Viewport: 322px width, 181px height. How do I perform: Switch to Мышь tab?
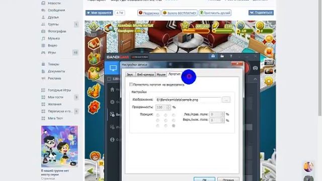pos(161,74)
